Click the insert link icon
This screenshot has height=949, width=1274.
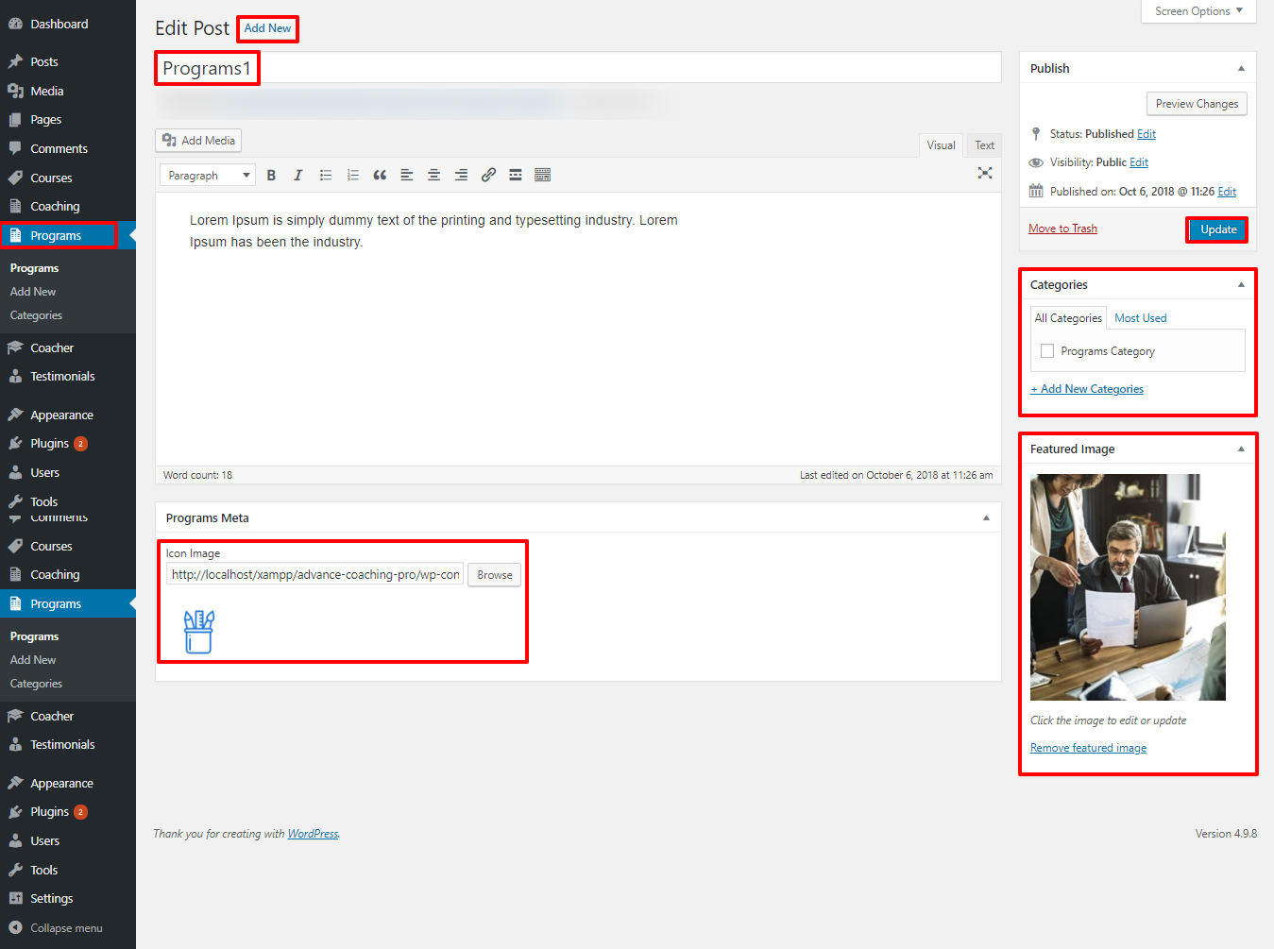coord(488,175)
